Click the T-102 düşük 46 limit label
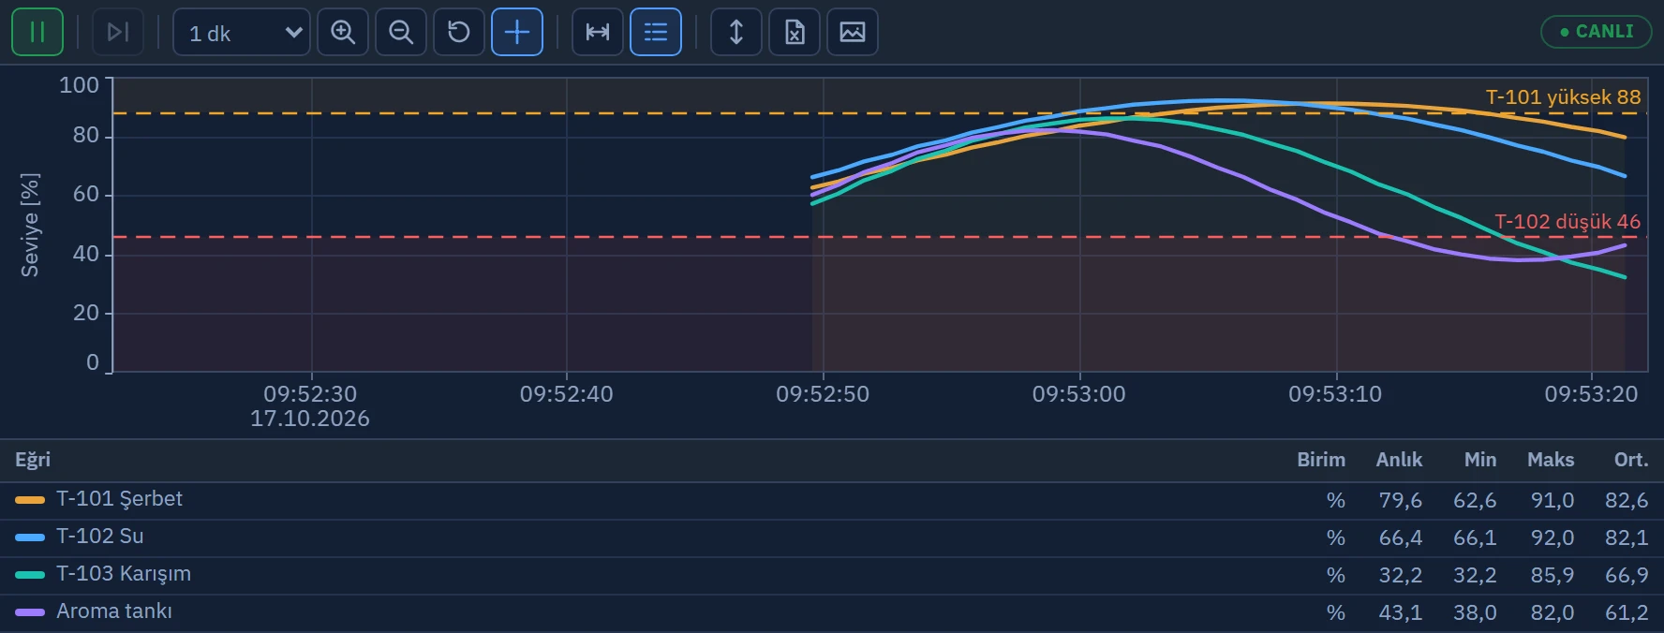Viewport: 1664px width, 633px height. 1567,222
